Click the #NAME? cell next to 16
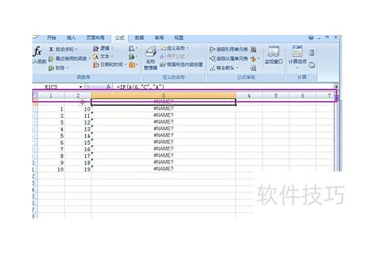The image size is (381, 254). (163, 149)
